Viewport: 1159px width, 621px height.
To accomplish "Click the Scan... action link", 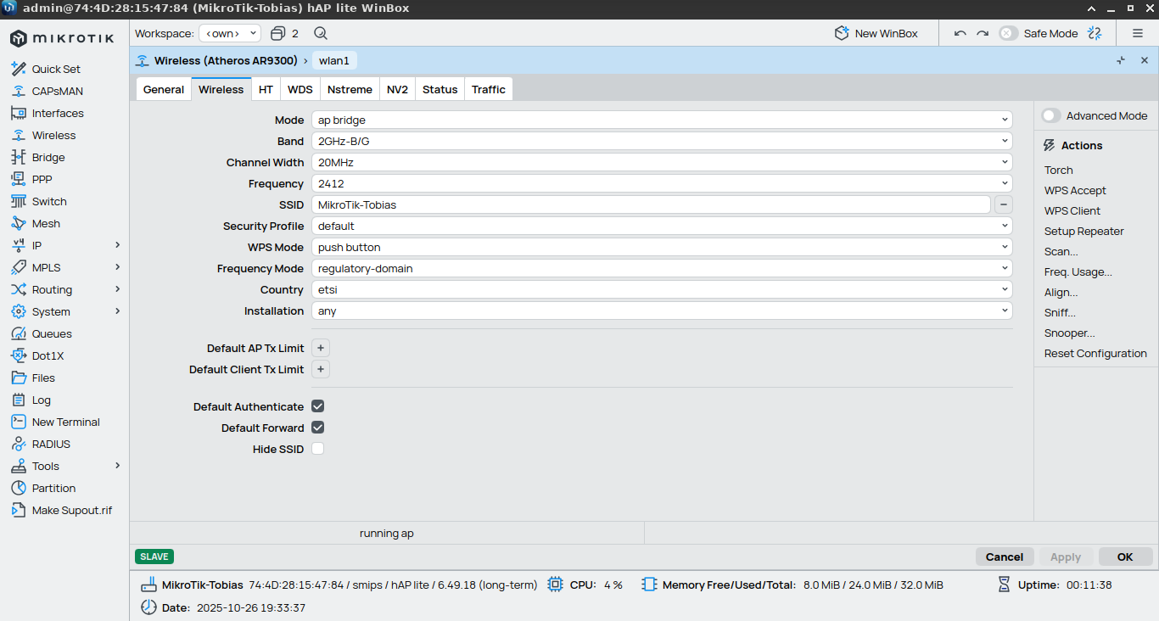I will click(x=1061, y=251).
